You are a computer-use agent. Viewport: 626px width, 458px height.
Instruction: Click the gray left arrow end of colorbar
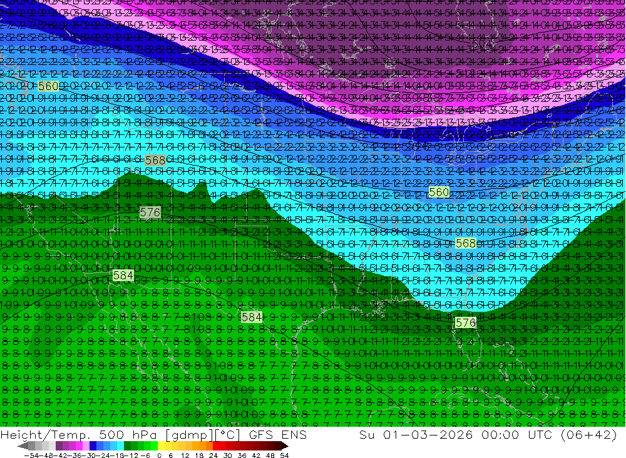[23, 446]
